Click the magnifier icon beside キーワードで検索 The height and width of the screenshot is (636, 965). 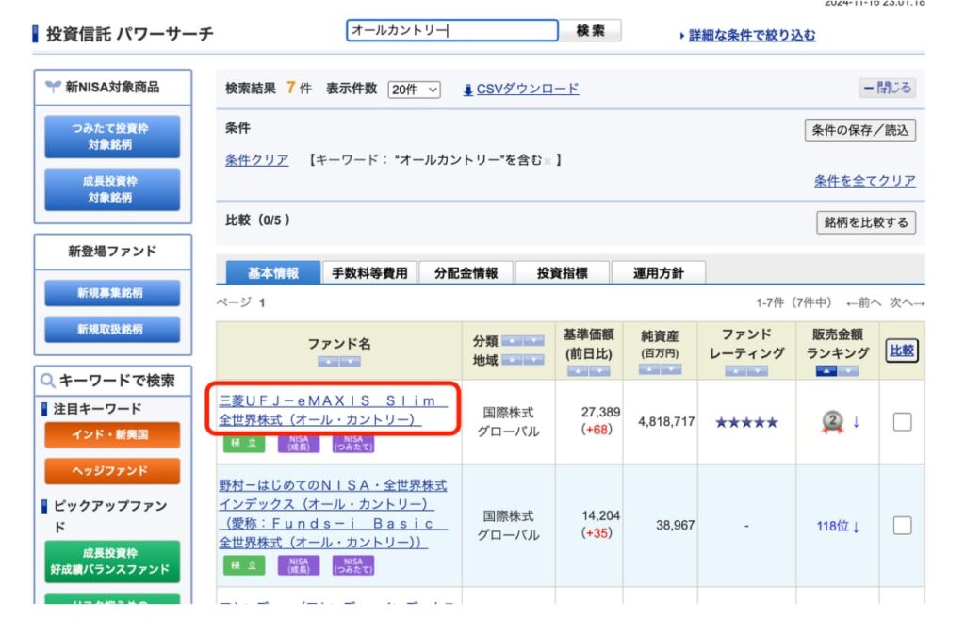pyautogui.click(x=47, y=381)
